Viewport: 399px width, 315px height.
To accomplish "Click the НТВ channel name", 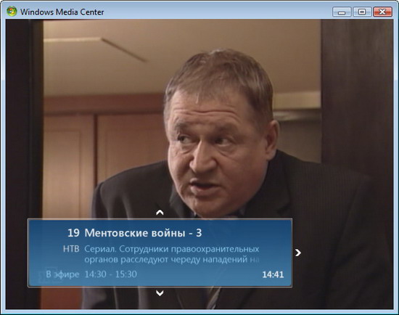I will (71, 249).
